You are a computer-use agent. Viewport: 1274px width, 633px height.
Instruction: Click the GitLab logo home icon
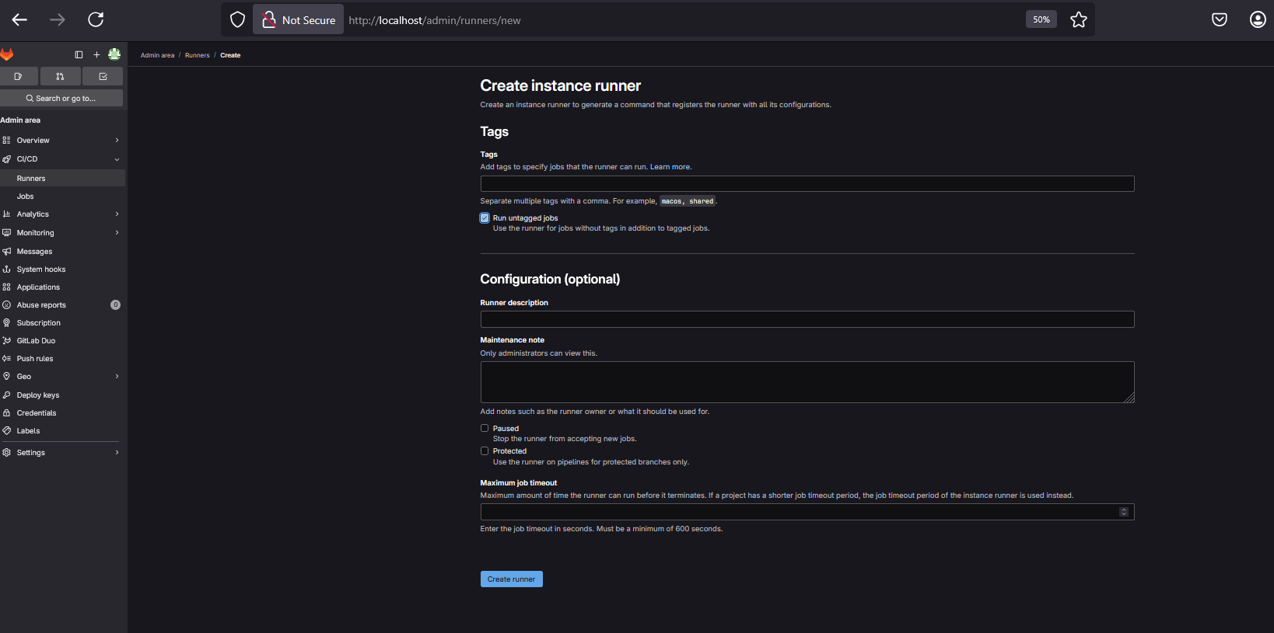click(x=7, y=54)
